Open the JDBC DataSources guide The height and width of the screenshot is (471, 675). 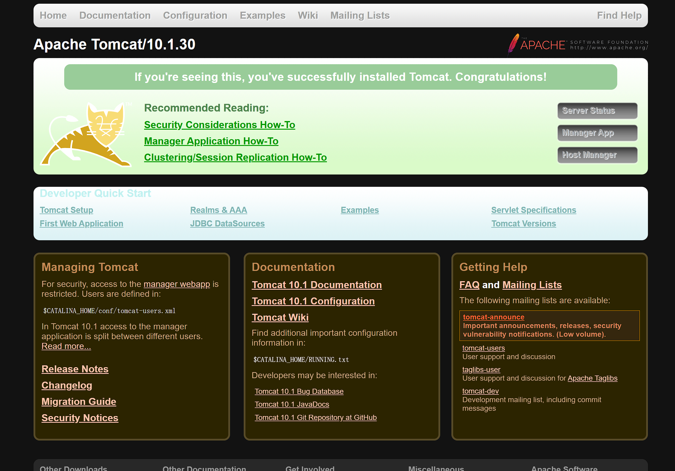227,223
